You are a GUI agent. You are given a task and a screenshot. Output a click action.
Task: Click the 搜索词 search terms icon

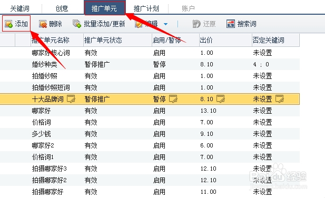[x=231, y=24]
